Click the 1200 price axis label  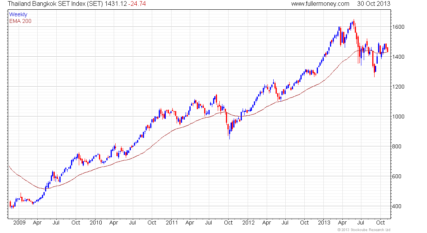(398, 87)
